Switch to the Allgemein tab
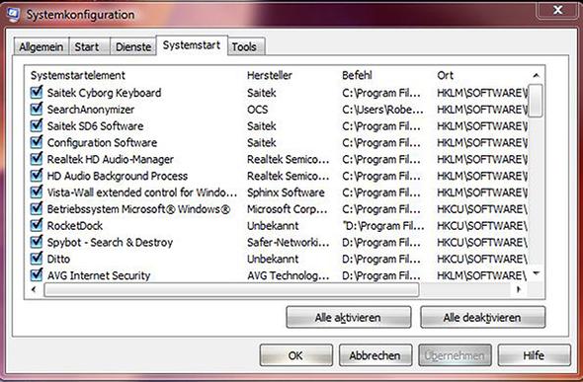Image resolution: width=583 pixels, height=382 pixels. click(x=41, y=46)
